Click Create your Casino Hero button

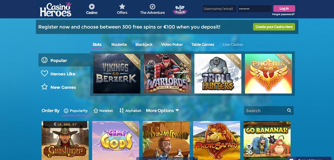pos(274,27)
